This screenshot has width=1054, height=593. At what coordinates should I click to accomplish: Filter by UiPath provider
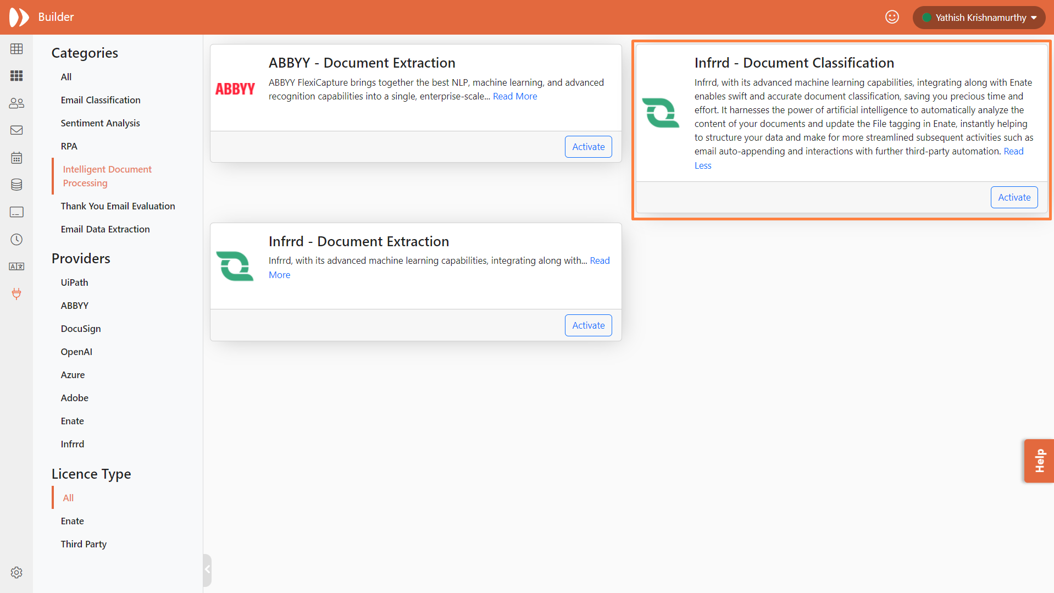(x=74, y=282)
